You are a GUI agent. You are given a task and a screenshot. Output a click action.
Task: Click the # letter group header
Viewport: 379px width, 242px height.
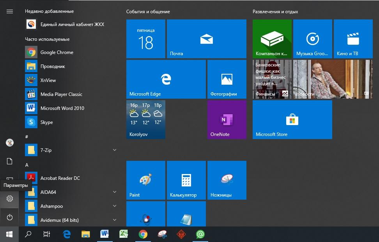tap(27, 137)
